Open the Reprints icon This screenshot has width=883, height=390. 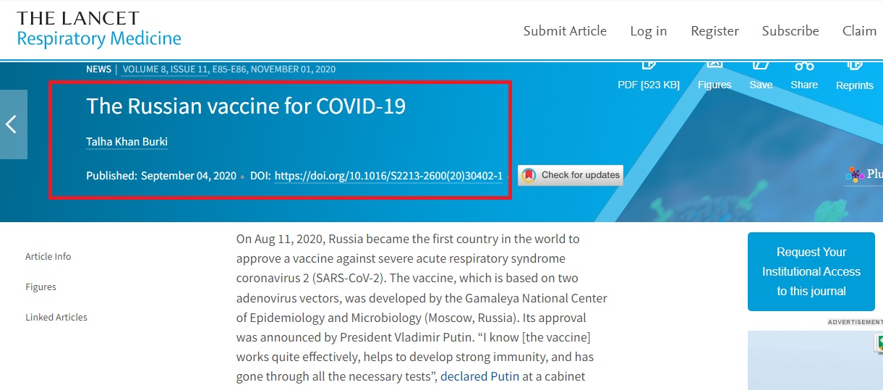855,75
